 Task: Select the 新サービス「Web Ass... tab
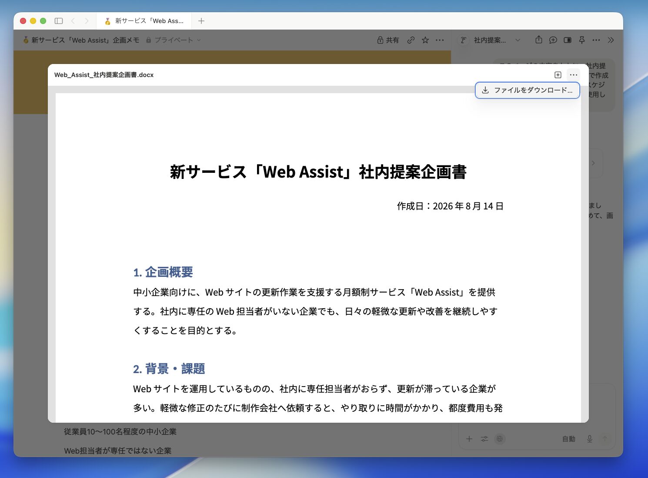pos(144,21)
